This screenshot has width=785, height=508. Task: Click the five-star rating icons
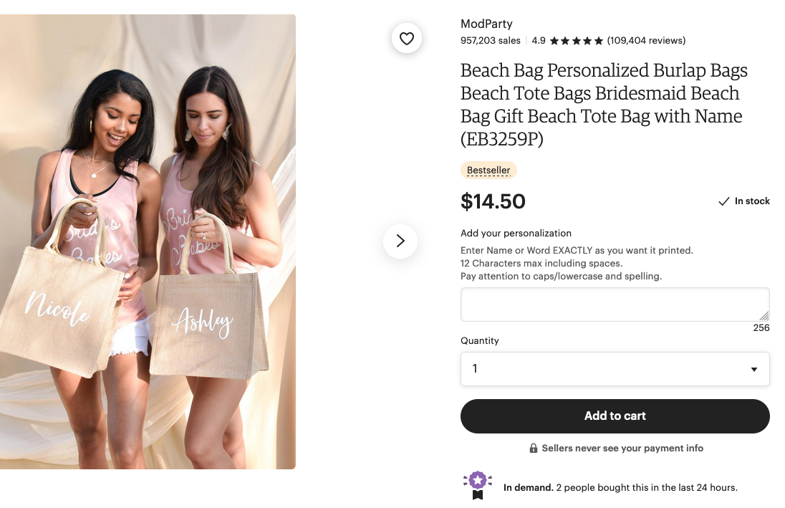click(577, 41)
